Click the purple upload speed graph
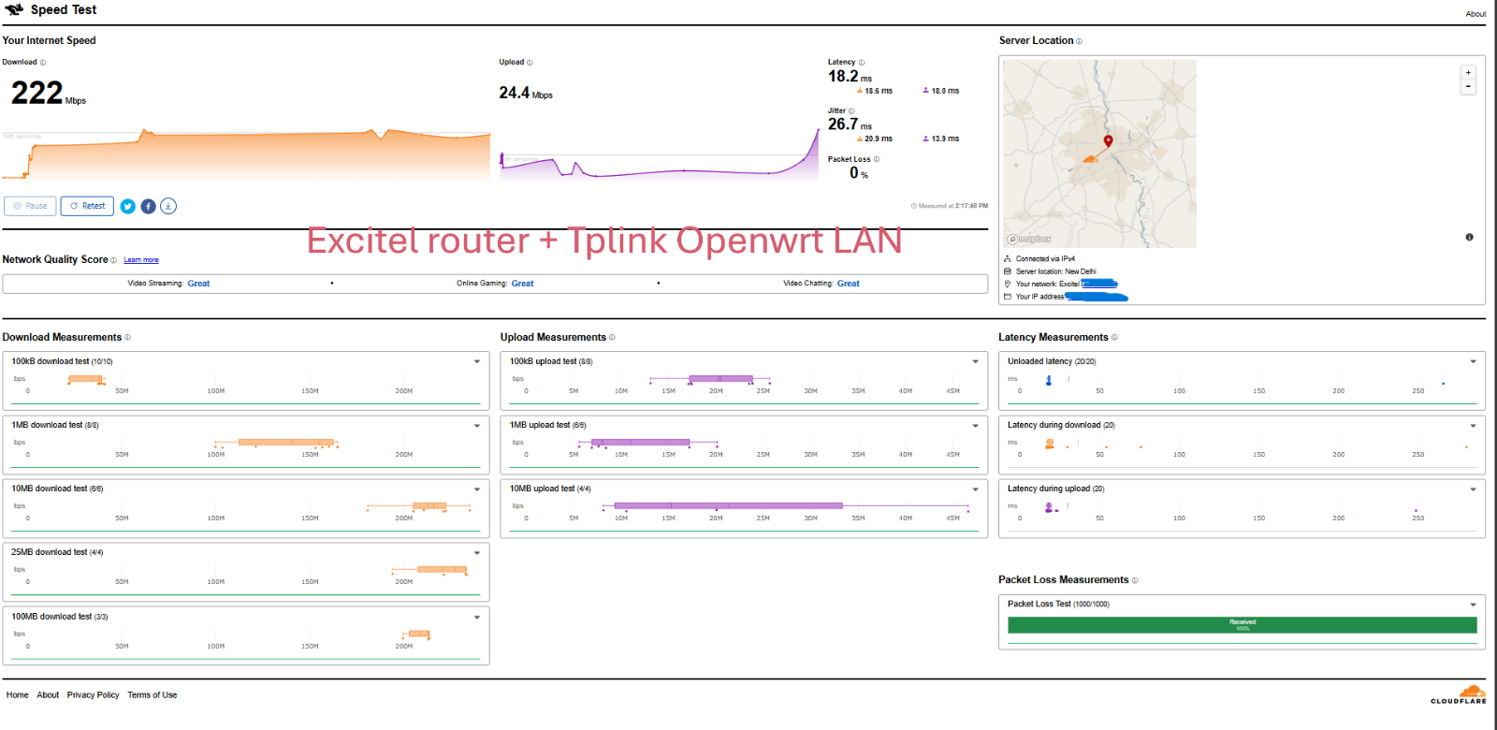Image resolution: width=1497 pixels, height=730 pixels. pos(660,153)
